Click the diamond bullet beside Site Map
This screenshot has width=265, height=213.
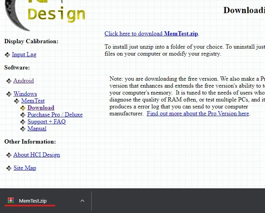9,168
